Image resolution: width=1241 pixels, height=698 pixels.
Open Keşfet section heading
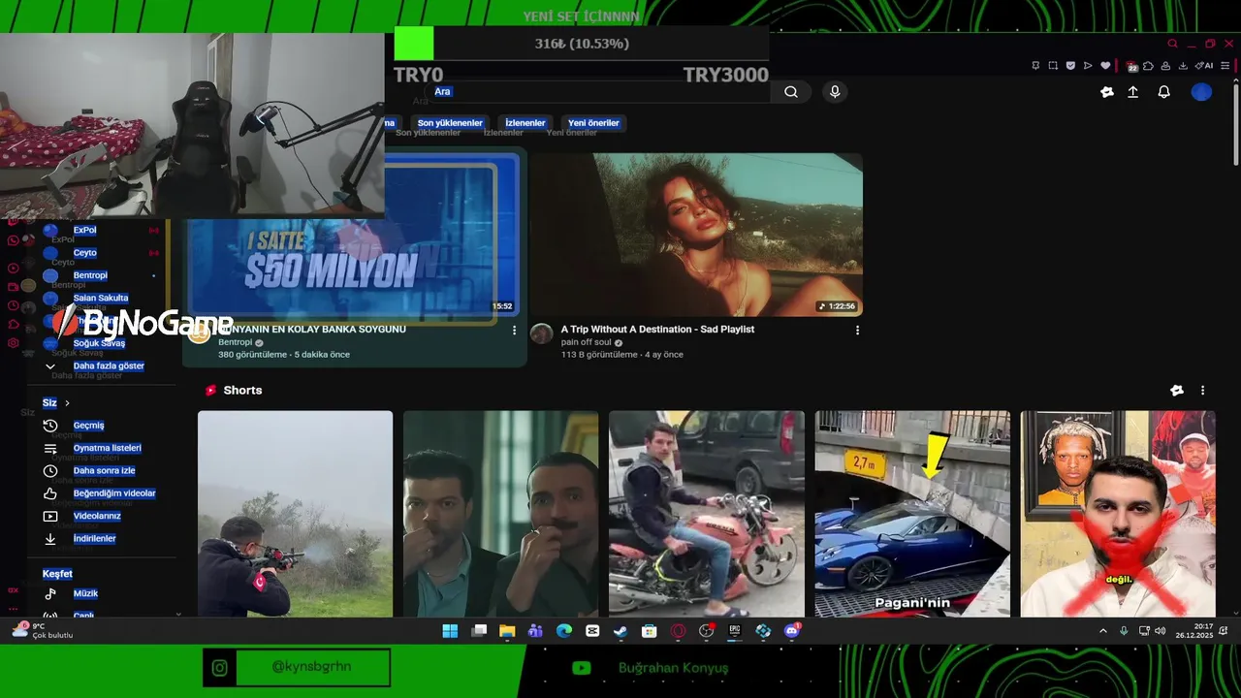click(57, 574)
